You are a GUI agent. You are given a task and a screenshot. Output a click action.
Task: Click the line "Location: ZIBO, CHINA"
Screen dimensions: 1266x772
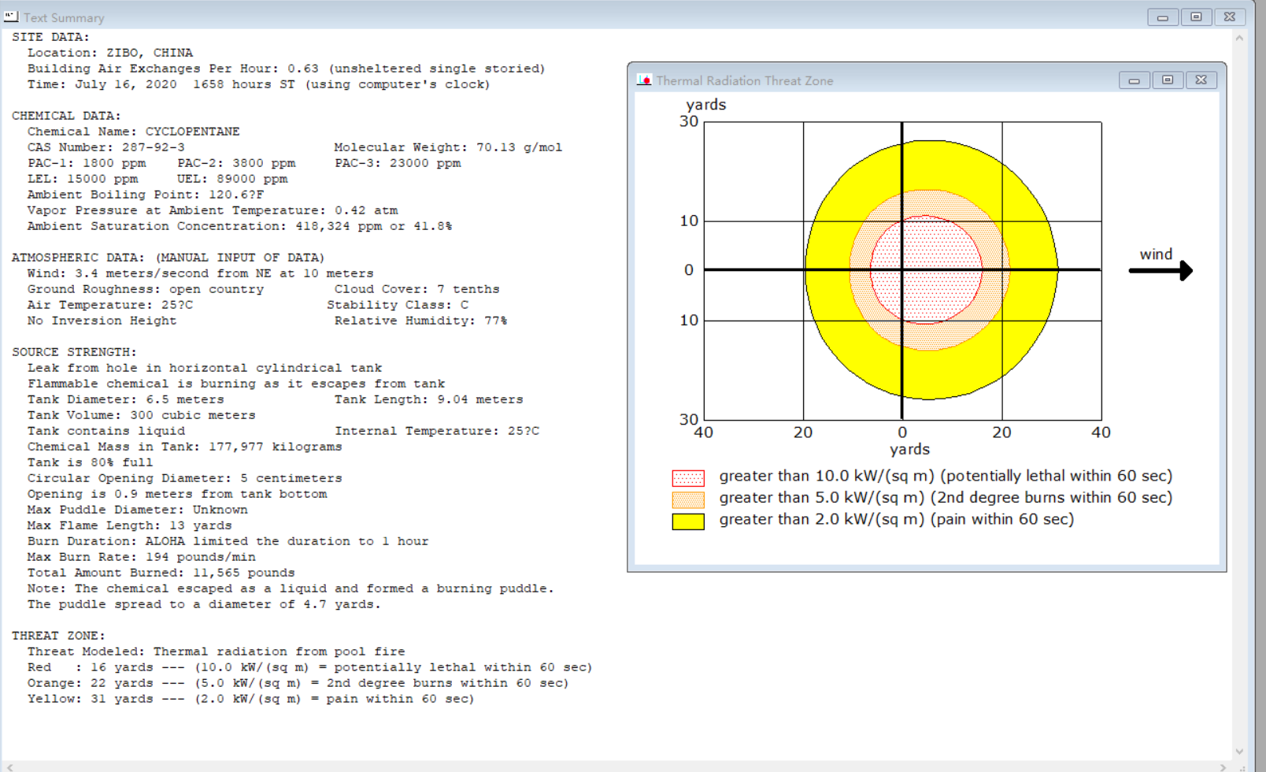(110, 53)
